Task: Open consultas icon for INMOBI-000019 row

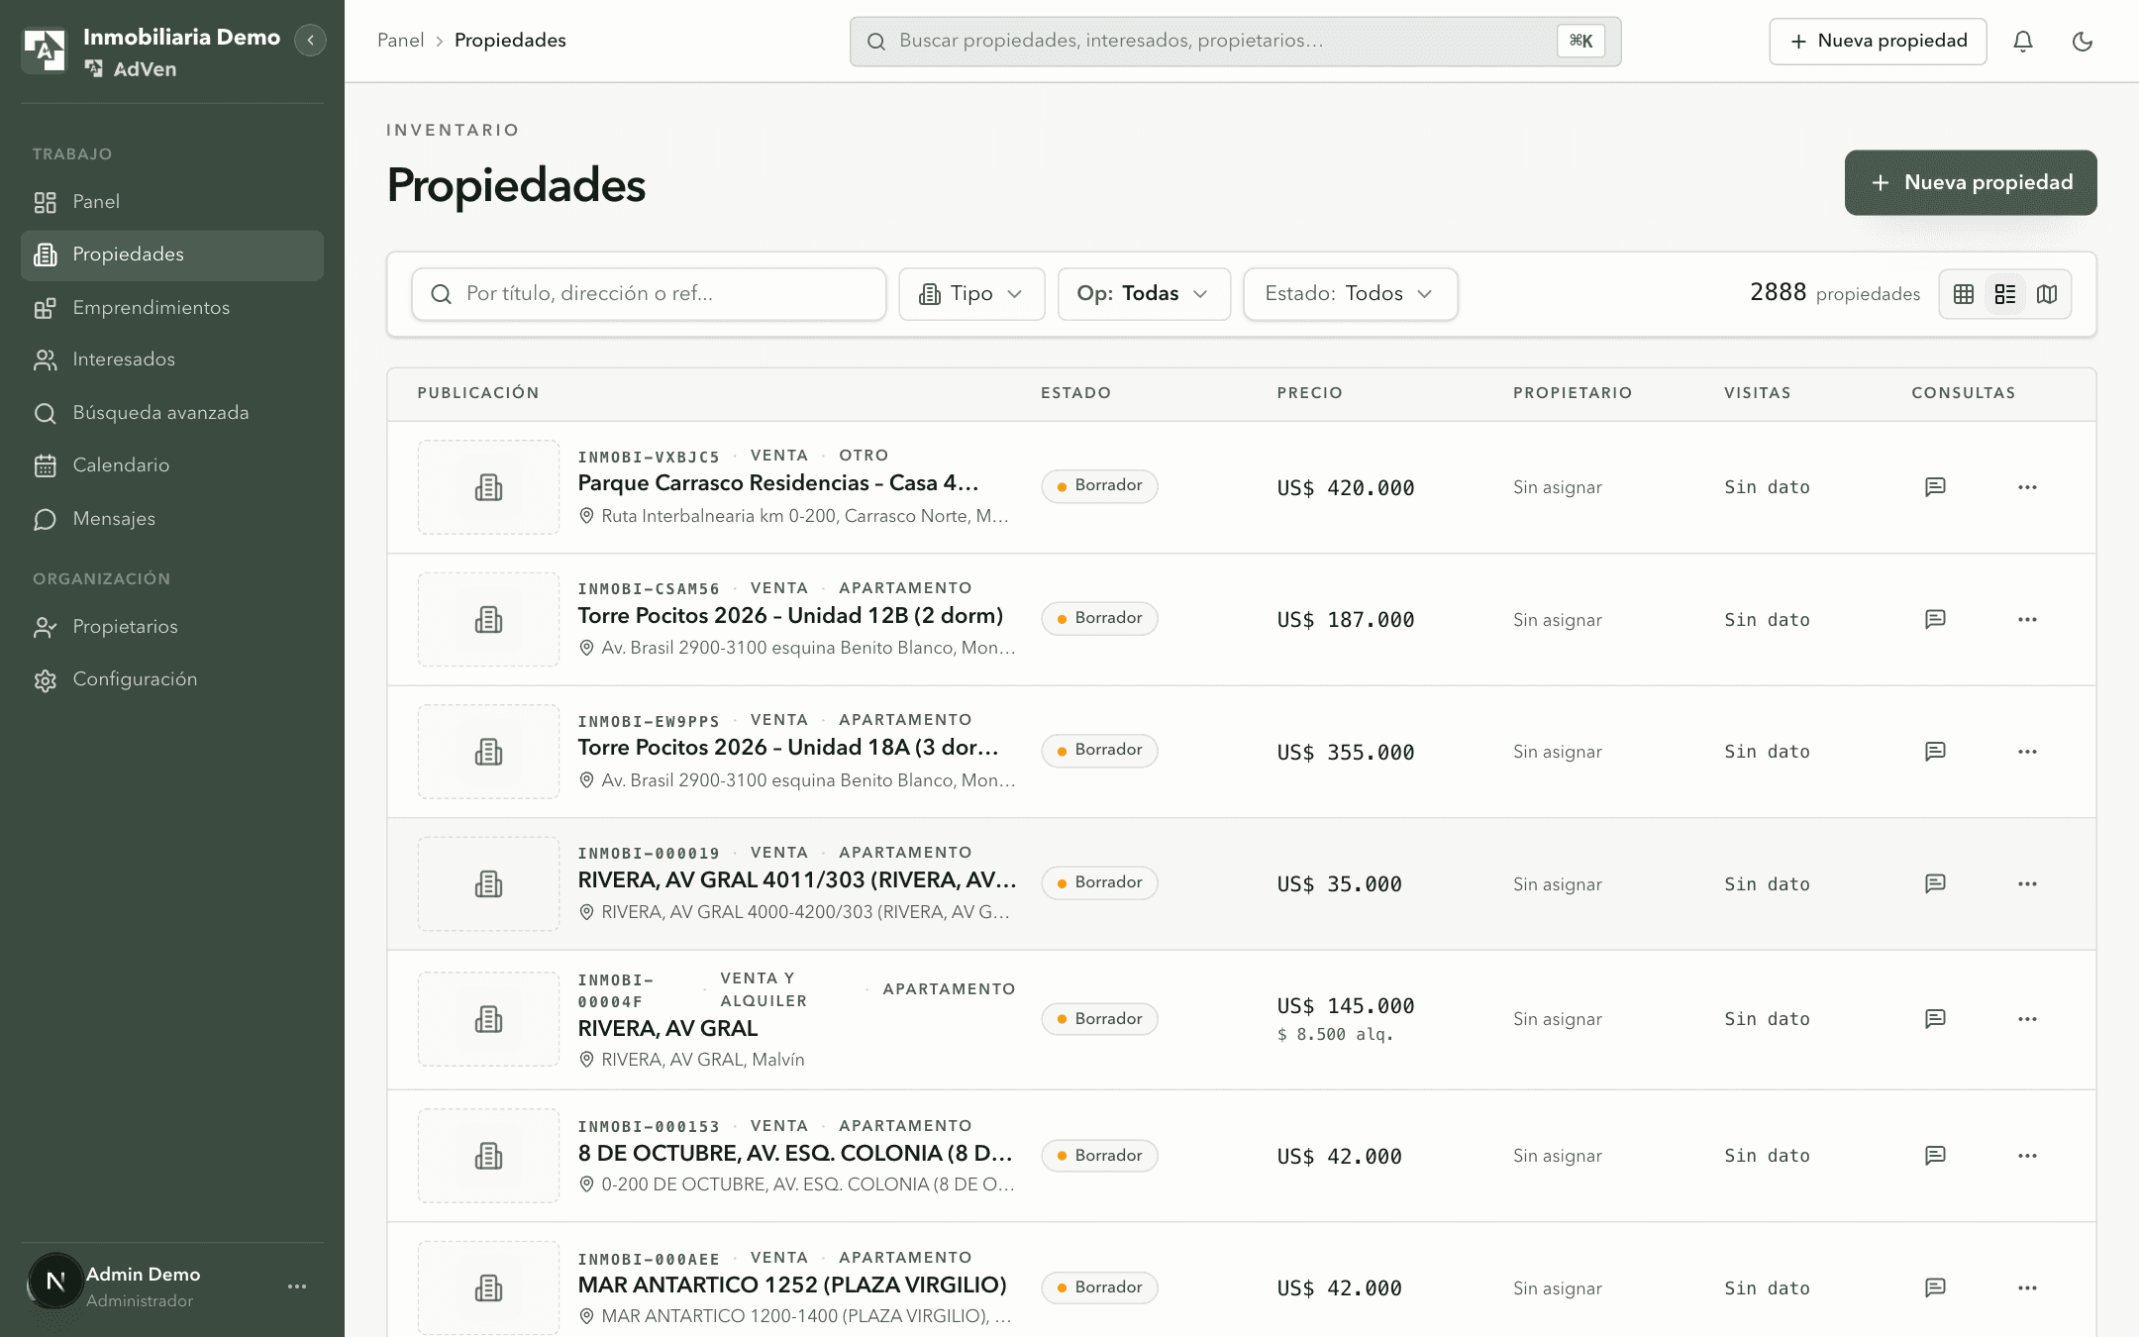Action: click(x=1935, y=883)
